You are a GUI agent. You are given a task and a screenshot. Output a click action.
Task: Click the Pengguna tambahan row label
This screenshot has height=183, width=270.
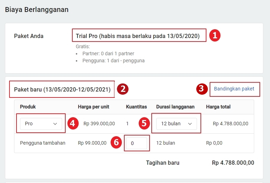(x=42, y=143)
